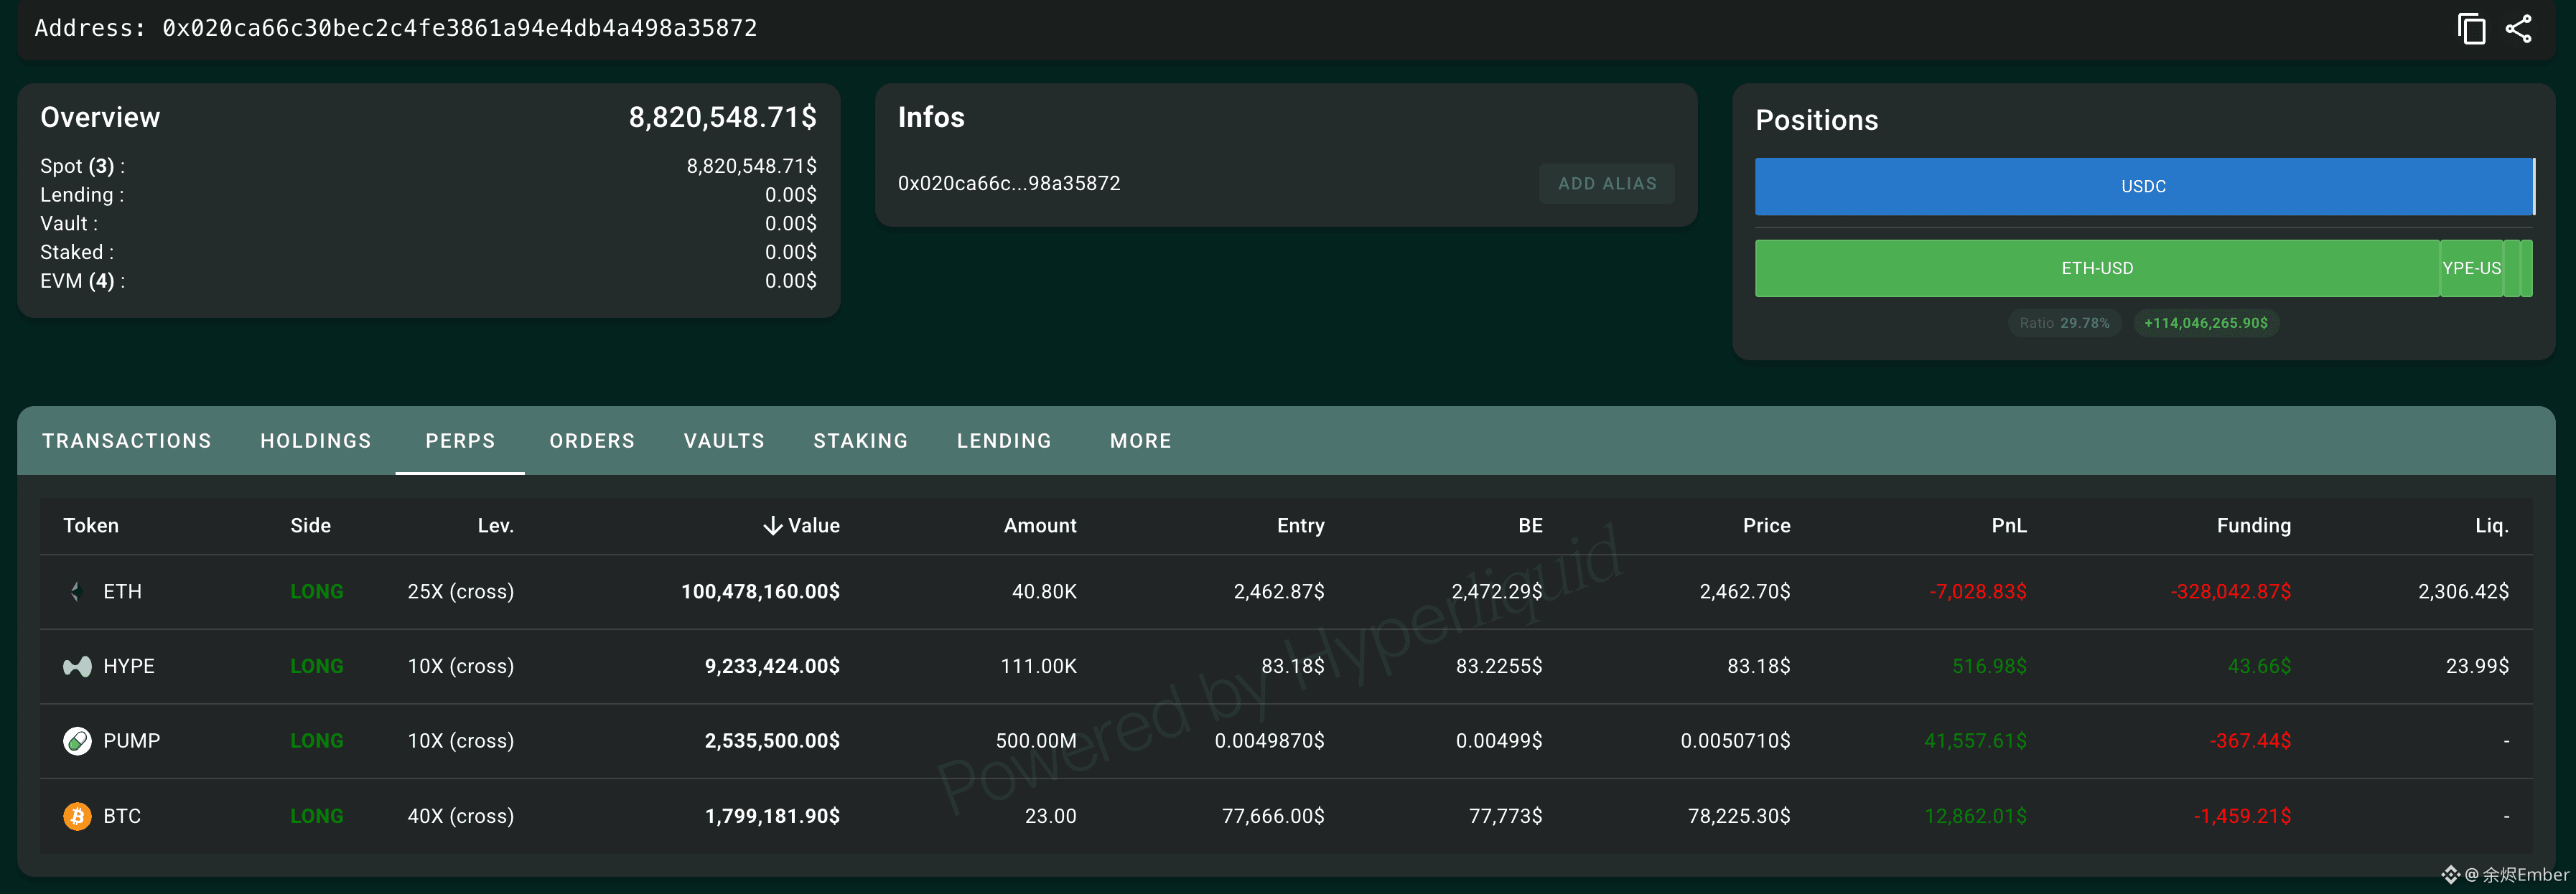Switch to the Holdings tab
The image size is (2576, 894).
click(x=316, y=441)
